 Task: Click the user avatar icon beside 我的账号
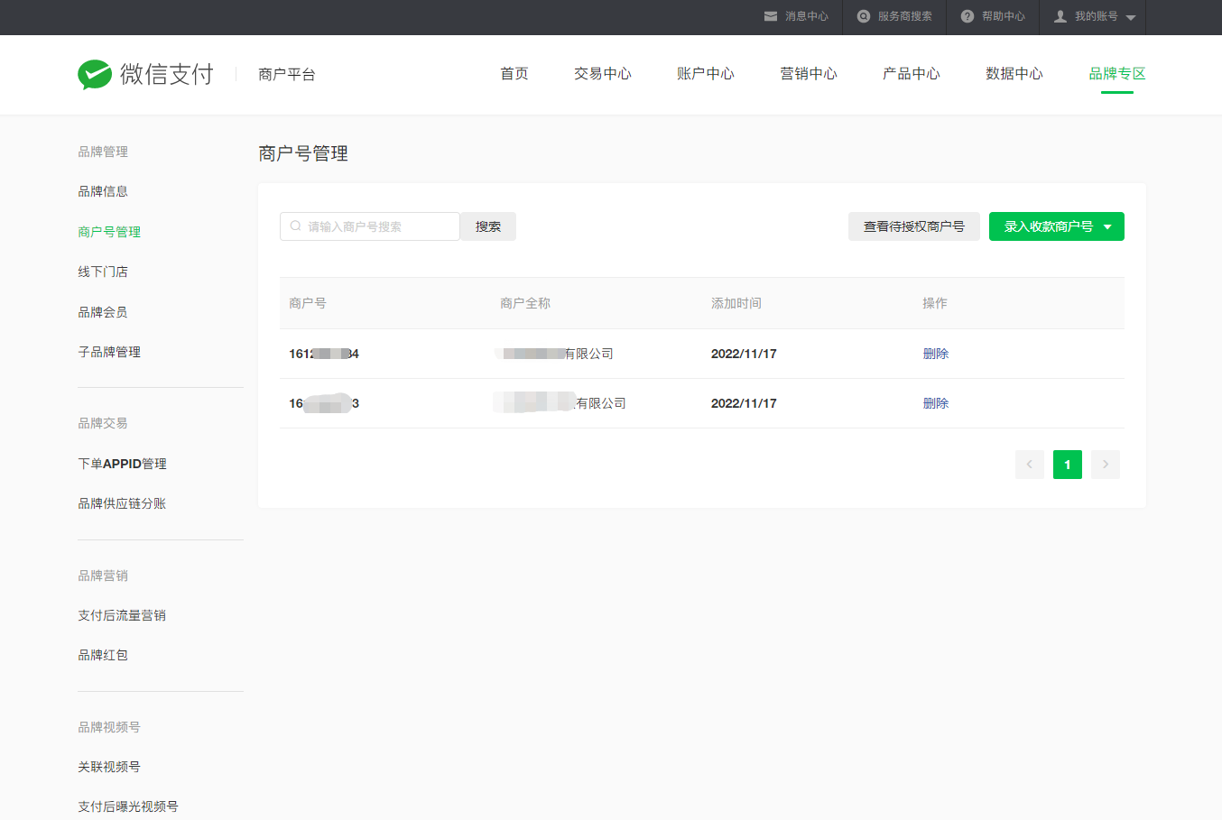[1060, 16]
